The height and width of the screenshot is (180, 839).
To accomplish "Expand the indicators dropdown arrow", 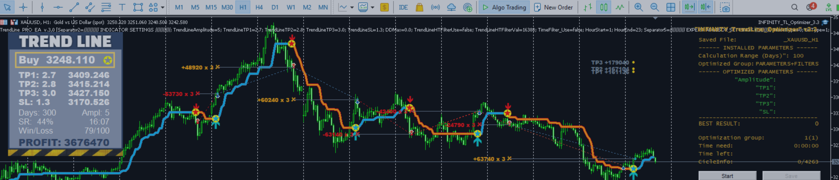I will click(x=372, y=7).
